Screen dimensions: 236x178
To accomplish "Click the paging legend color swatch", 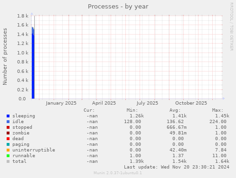I will tap(8, 144).
